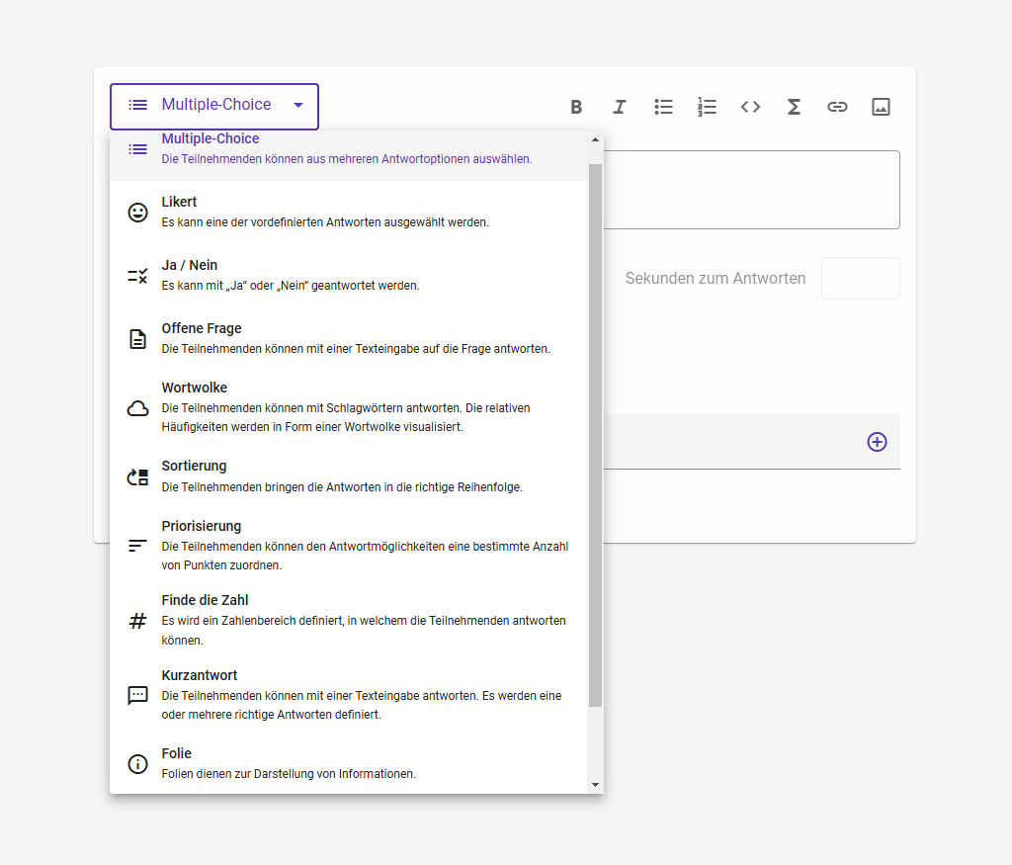Insert a numbered list
Viewport: 1012px width, 865px height.
tap(707, 107)
